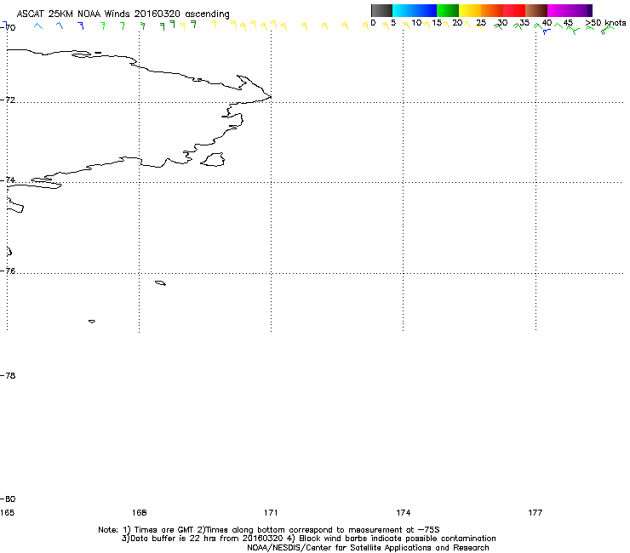This screenshot has height=553, width=630.
Task: Click the '-74' latitude label
Action: point(8,180)
